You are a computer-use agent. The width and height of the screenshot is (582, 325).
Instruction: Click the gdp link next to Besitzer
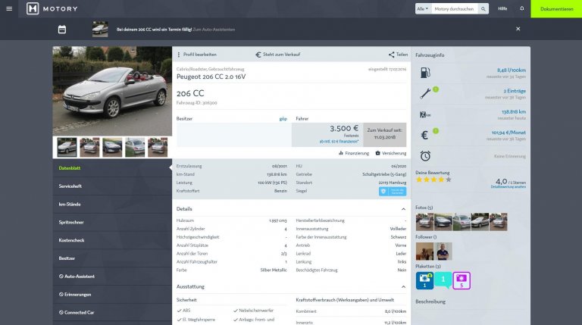[283, 119]
